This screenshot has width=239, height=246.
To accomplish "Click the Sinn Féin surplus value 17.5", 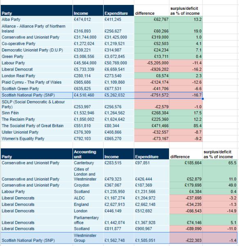I will (x=186, y=113).
